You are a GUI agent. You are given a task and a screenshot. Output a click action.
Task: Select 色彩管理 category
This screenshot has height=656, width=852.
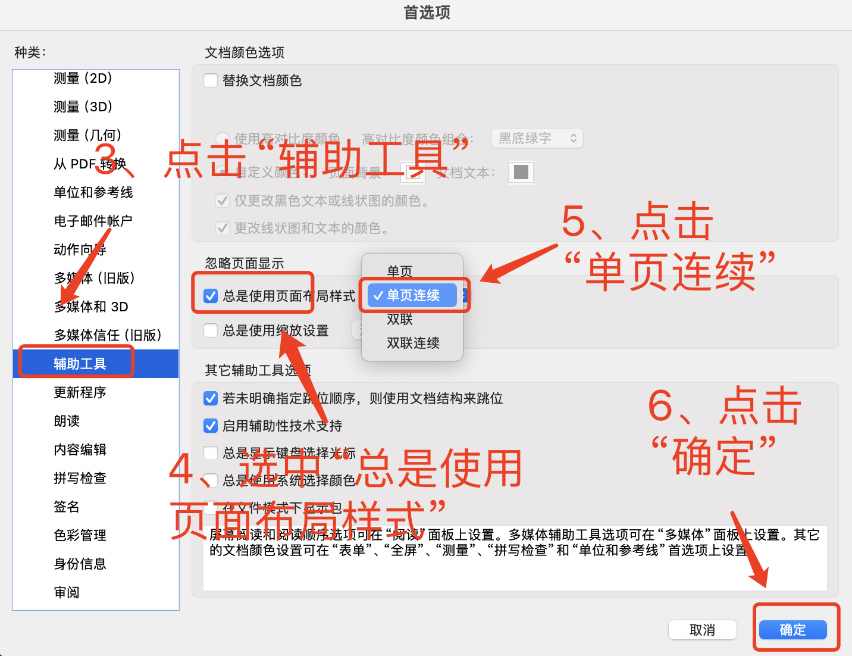point(96,535)
